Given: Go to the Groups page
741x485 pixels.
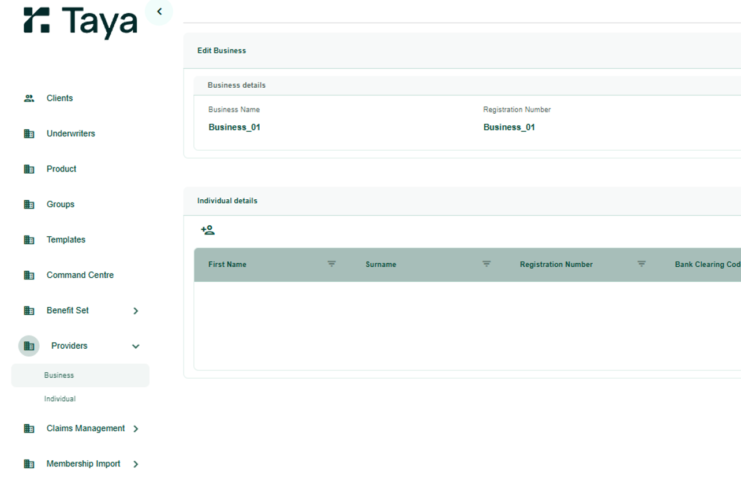Looking at the screenshot, I should [61, 204].
